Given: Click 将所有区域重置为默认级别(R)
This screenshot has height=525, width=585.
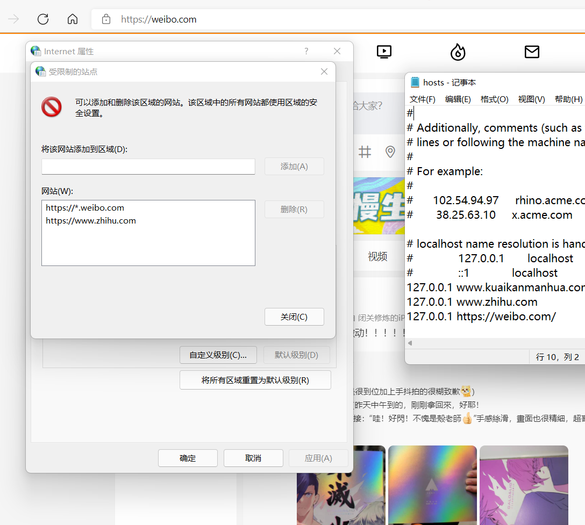Looking at the screenshot, I should [255, 380].
